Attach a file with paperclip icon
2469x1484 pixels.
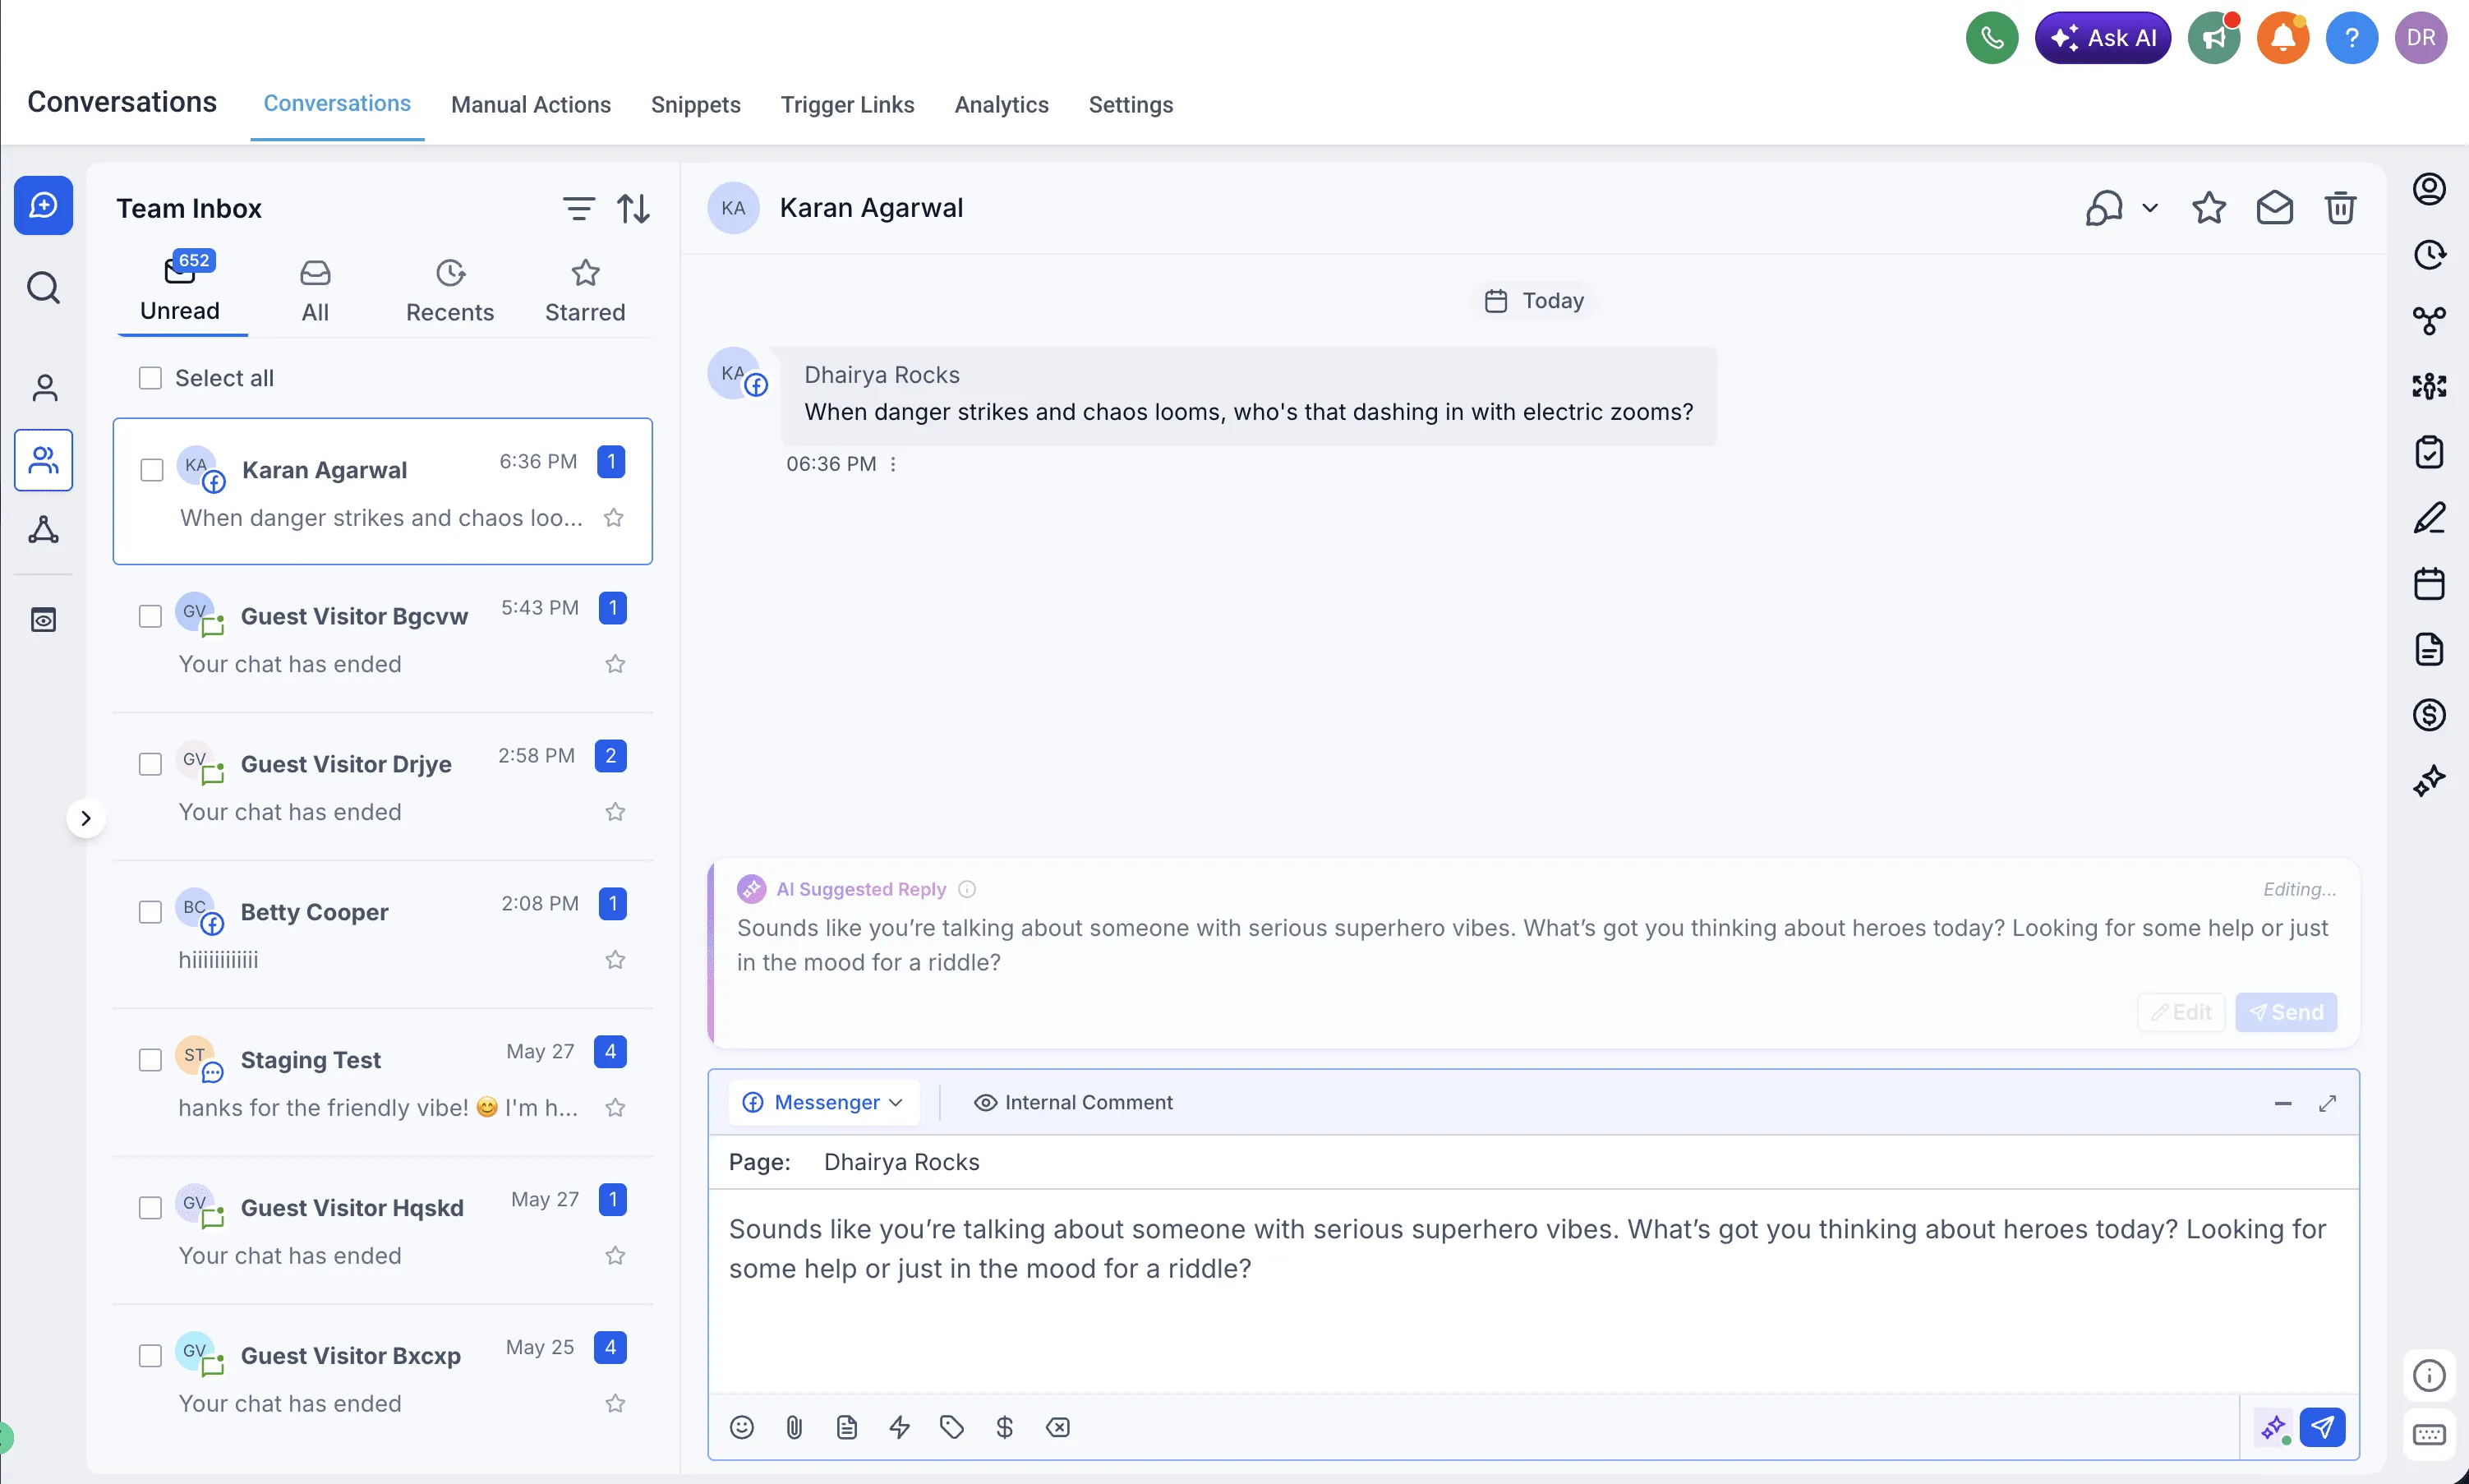pos(795,1427)
